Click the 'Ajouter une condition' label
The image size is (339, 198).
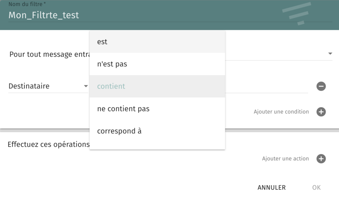[281, 112]
